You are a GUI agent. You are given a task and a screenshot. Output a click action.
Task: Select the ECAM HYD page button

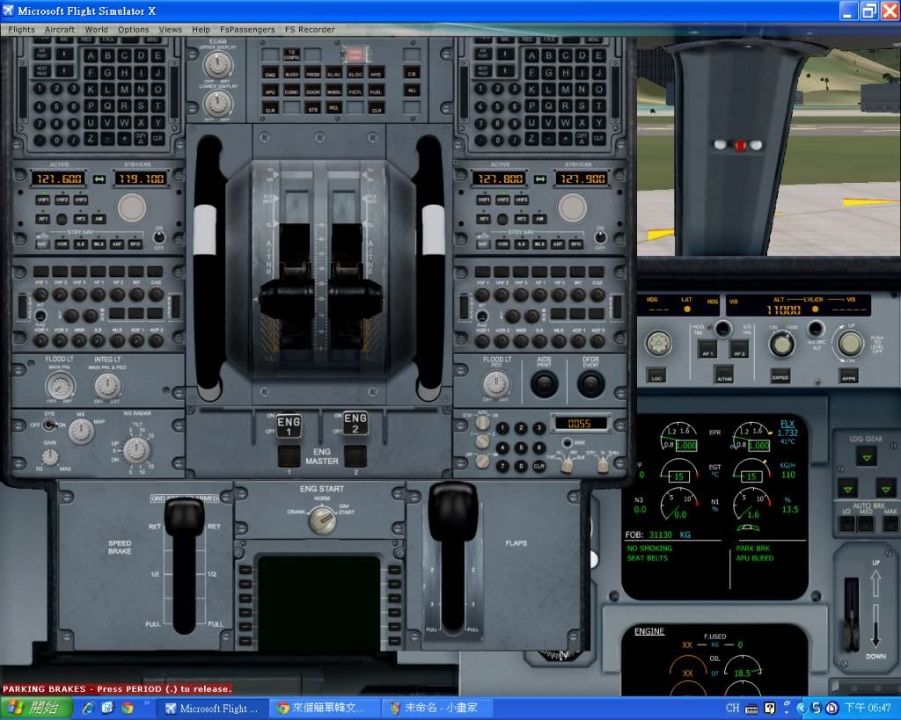(x=376, y=74)
